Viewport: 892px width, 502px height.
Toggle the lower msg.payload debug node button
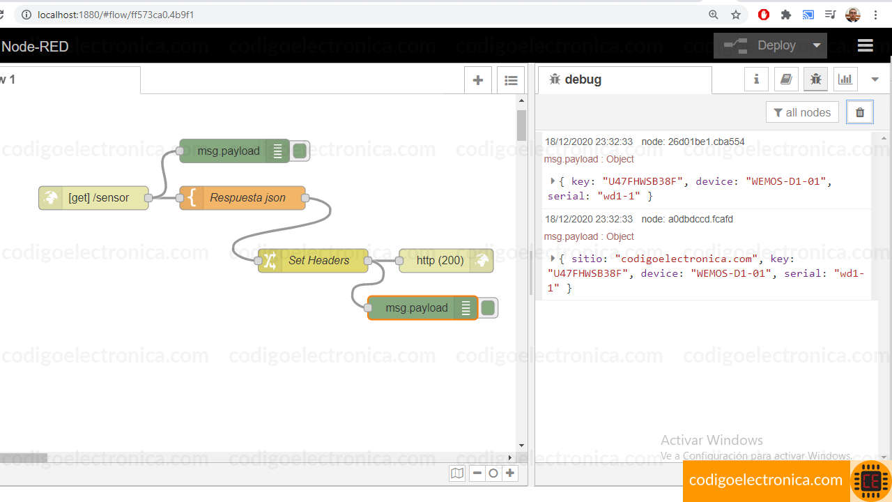coord(488,307)
